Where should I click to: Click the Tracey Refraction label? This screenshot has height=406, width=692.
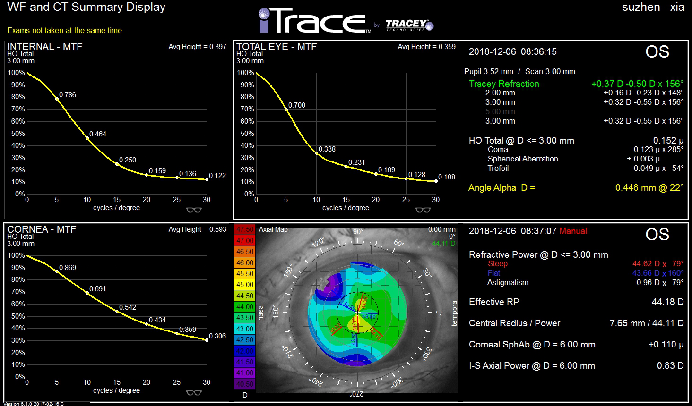(x=504, y=84)
